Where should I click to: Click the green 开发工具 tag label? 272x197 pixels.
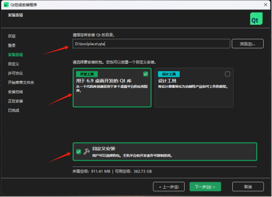pos(87,74)
